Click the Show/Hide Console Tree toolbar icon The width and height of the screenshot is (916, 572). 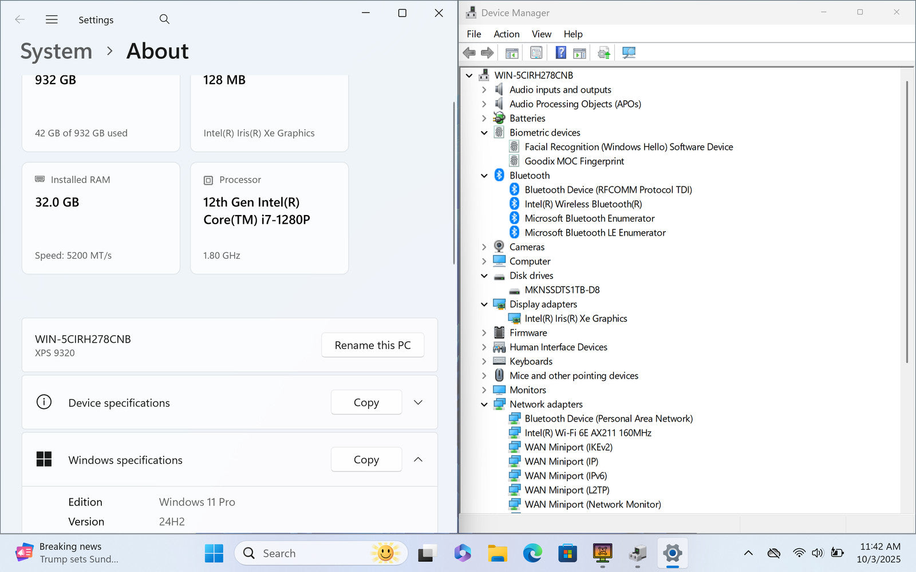512,53
